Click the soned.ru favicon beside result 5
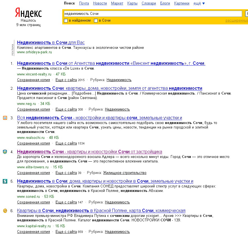 coord(5,181)
